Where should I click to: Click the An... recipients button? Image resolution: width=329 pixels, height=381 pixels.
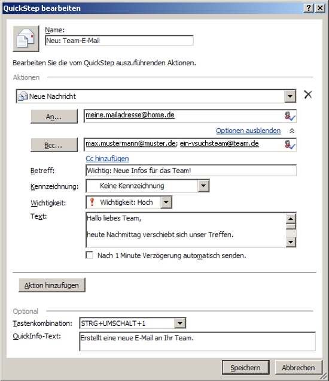click(x=54, y=117)
